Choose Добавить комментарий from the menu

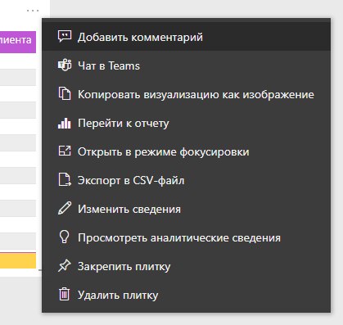click(x=186, y=37)
